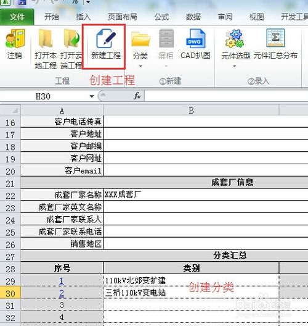This screenshot has height=326, width=308.
Task: Select cell 客户地址
Action: 62,134
